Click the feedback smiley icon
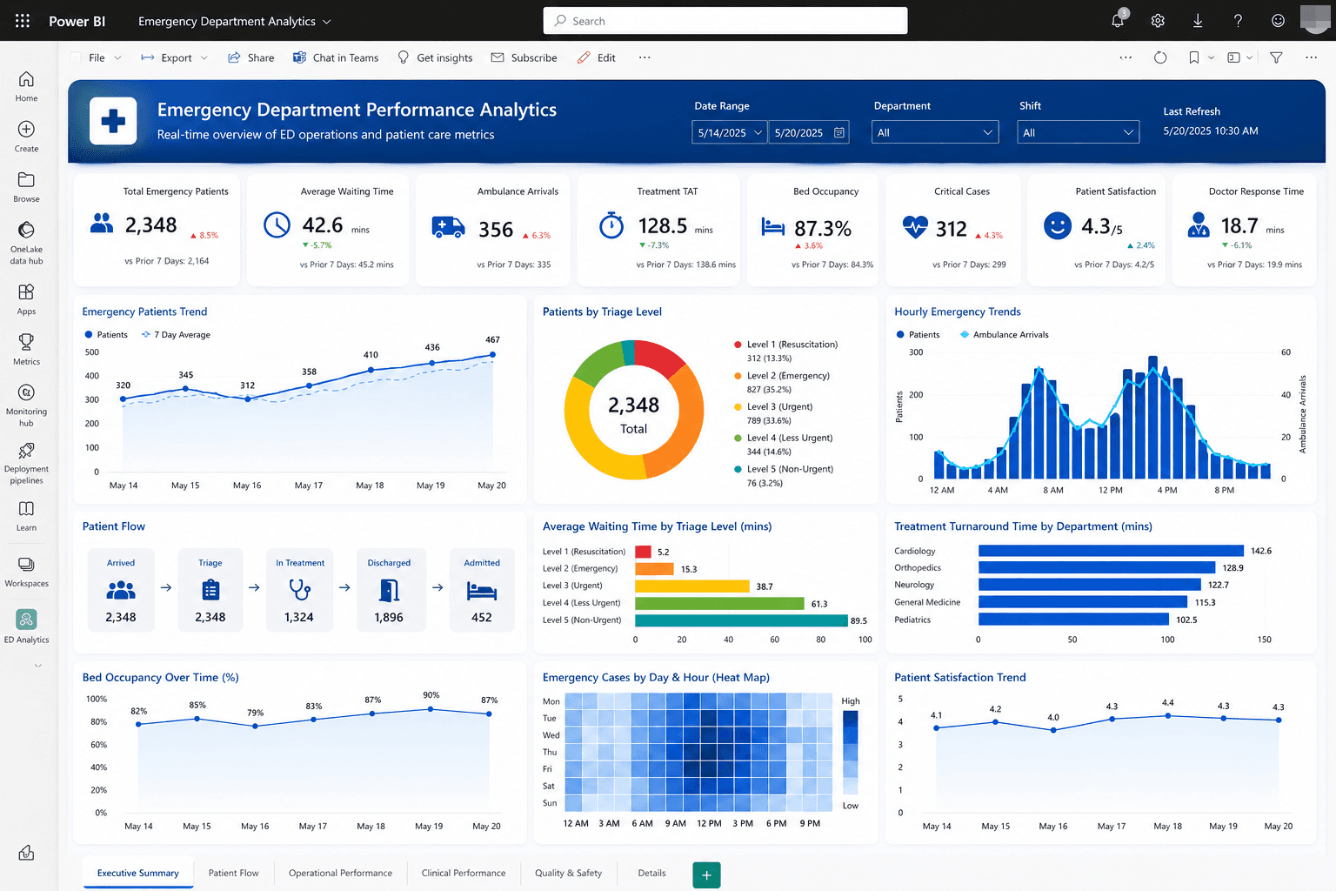The image size is (1336, 891). pyautogui.click(x=1278, y=21)
